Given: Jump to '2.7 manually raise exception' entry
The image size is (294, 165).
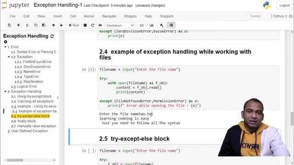Looking at the screenshot, I should pos(34,126).
